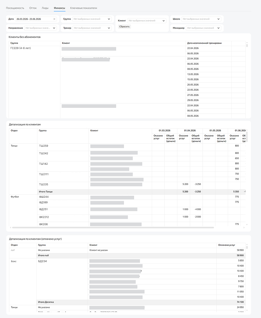Click right arrow of horizontal table scrollbar
261x318 pixels.
[244, 227]
